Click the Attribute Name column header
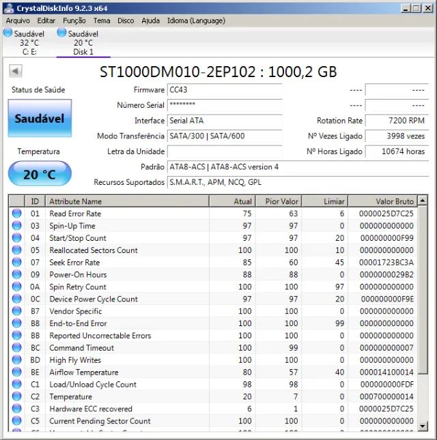Screen dimensions: 437x440 (x=127, y=201)
